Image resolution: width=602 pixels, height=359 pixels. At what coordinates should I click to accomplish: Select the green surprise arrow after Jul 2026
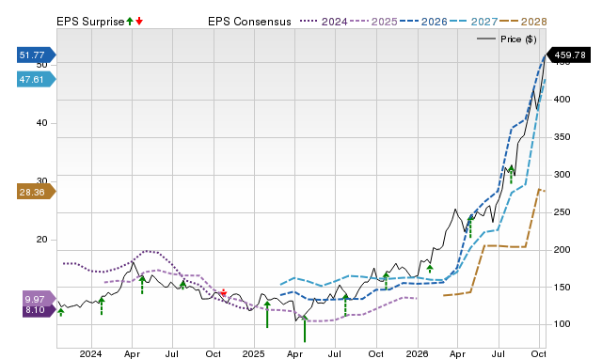click(x=511, y=175)
